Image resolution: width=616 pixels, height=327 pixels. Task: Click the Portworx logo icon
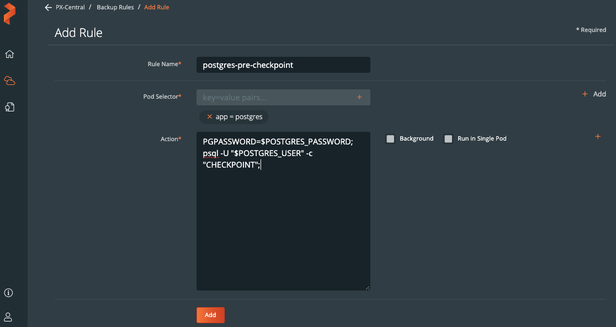(9, 14)
